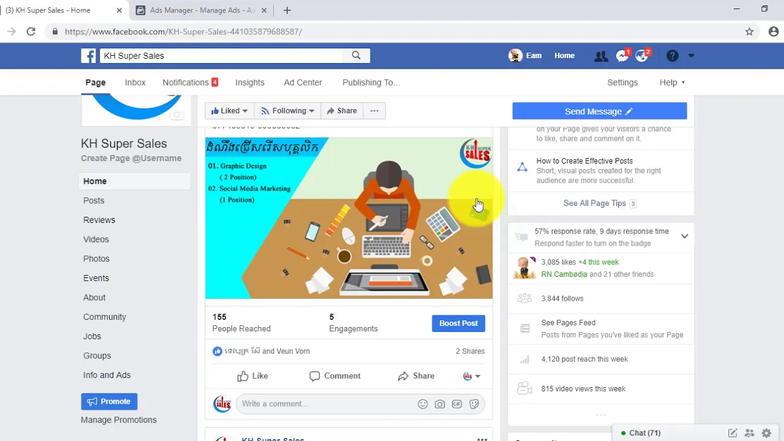Click the address bar URL
The image size is (784, 441).
(183, 31)
